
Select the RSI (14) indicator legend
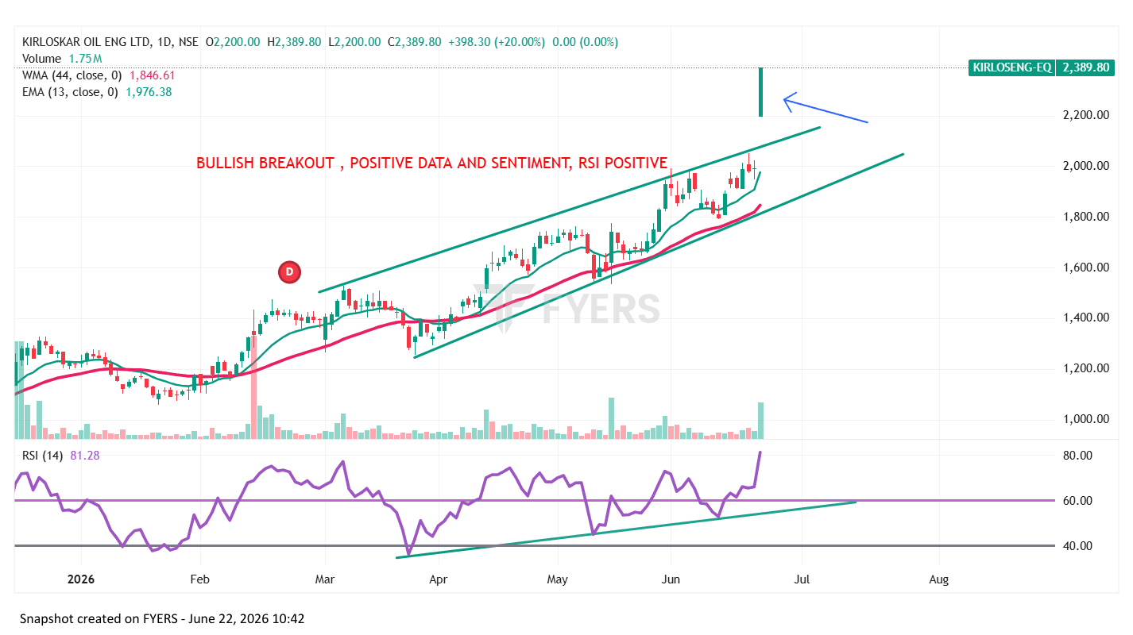[x=42, y=456]
